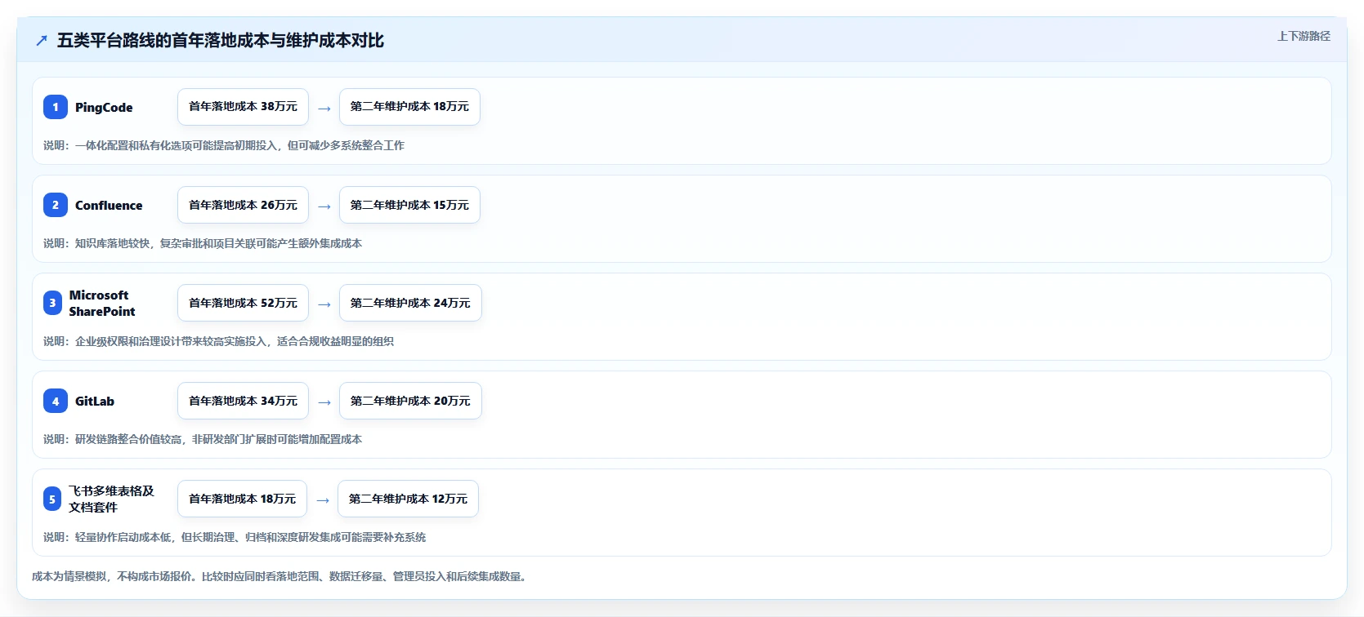The width and height of the screenshot is (1364, 617).
Task: Select the PingCode platform name
Action: [104, 107]
